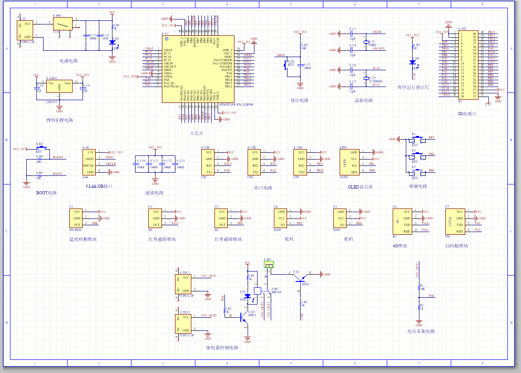Select the U5 SG90 servo block
The image size is (521, 373).
[340, 218]
